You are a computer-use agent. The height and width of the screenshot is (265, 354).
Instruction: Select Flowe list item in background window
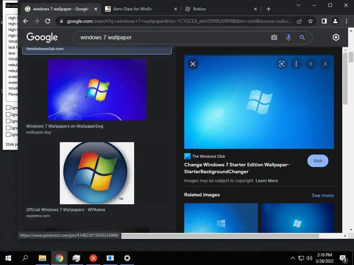13,94
